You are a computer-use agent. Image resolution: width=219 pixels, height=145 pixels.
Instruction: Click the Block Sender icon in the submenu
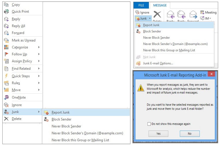point(46,119)
